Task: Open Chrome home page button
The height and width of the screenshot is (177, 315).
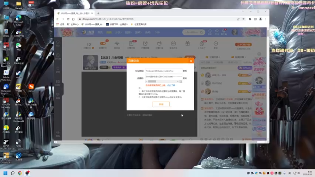Action: (x=73, y=19)
